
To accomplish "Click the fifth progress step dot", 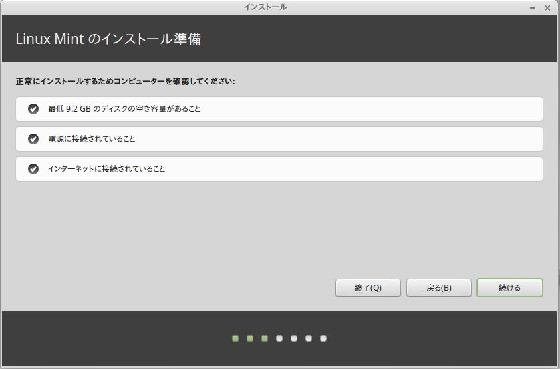I will pos(294,338).
